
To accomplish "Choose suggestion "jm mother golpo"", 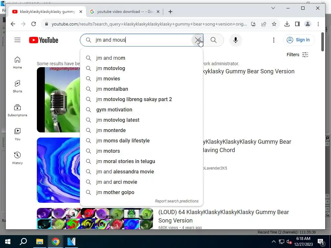I will pyautogui.click(x=142, y=192).
